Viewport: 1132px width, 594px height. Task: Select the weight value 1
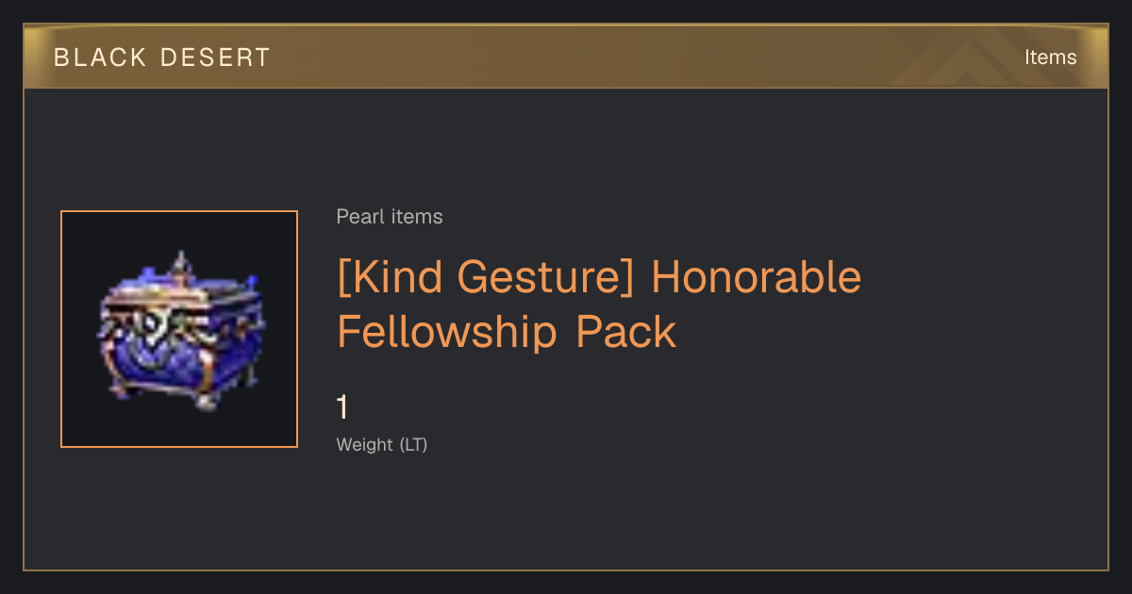pos(343,408)
